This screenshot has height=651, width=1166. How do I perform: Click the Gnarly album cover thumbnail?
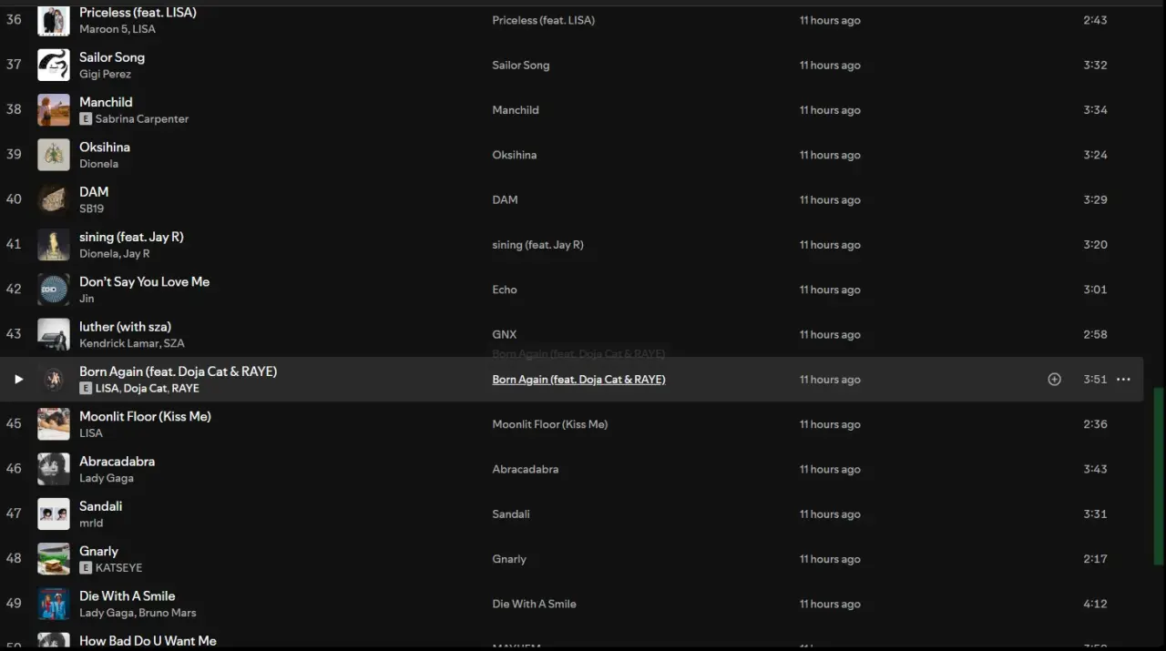tap(54, 559)
